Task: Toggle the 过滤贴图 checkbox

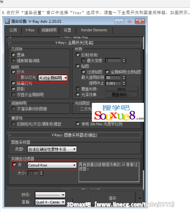Action: [x=83, y=72]
